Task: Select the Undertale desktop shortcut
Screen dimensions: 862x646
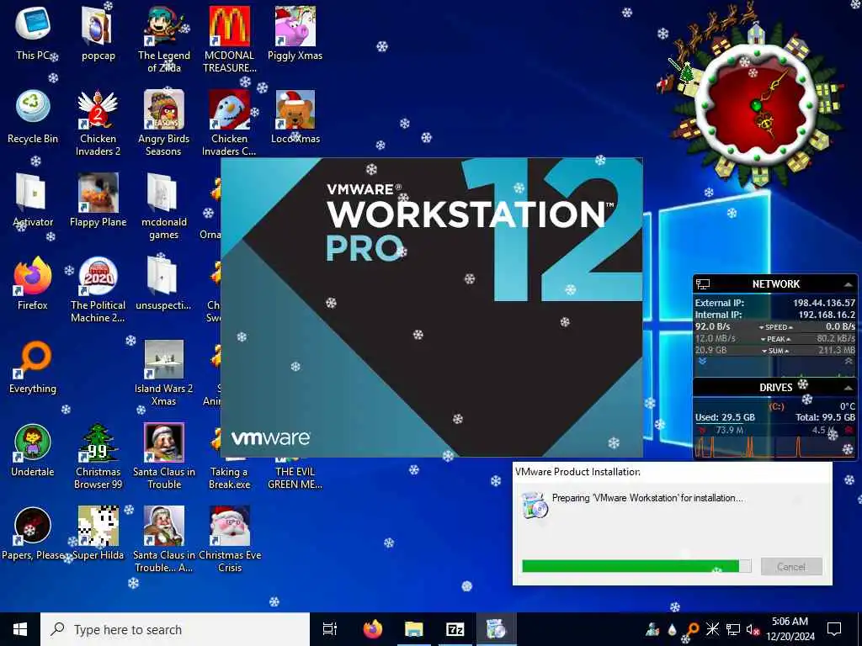Action: coord(33,451)
